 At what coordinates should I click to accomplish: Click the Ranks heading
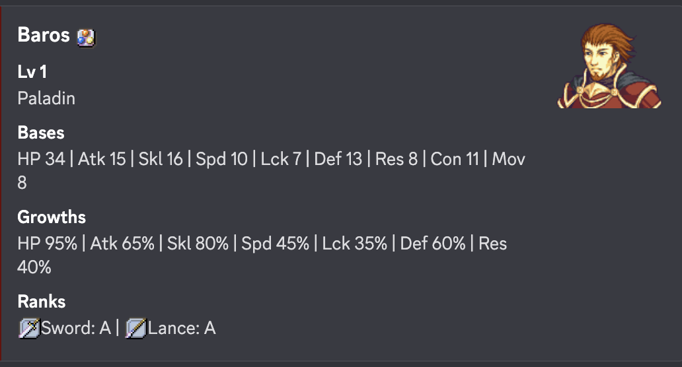coord(42,302)
